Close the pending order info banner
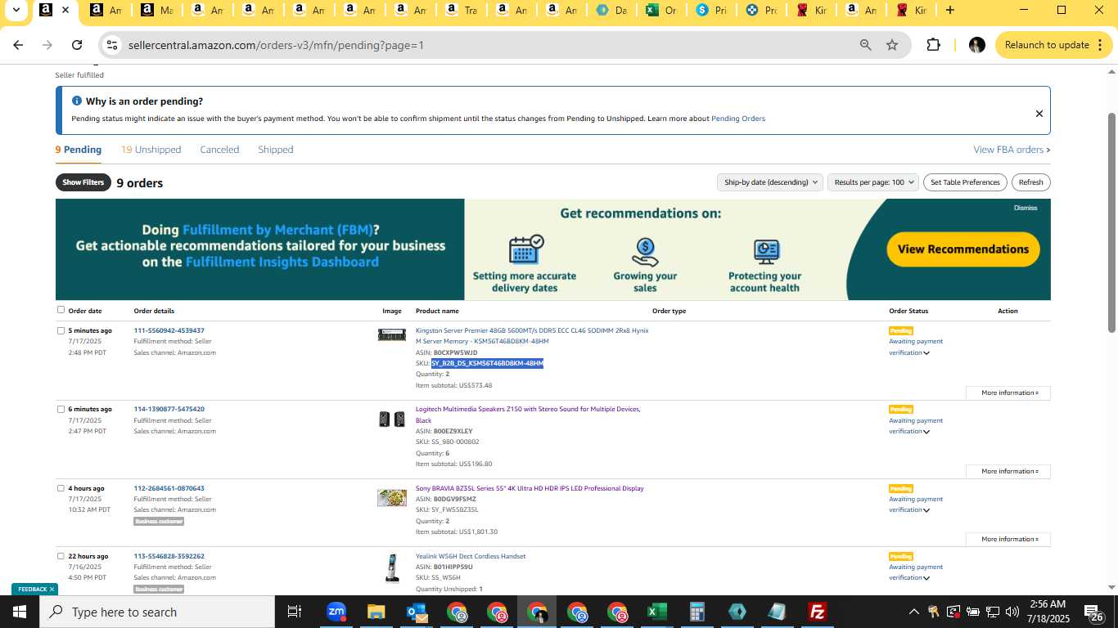The image size is (1118, 628). click(1039, 114)
